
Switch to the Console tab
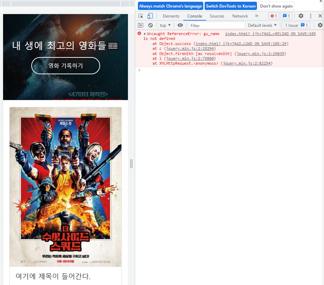click(x=194, y=16)
